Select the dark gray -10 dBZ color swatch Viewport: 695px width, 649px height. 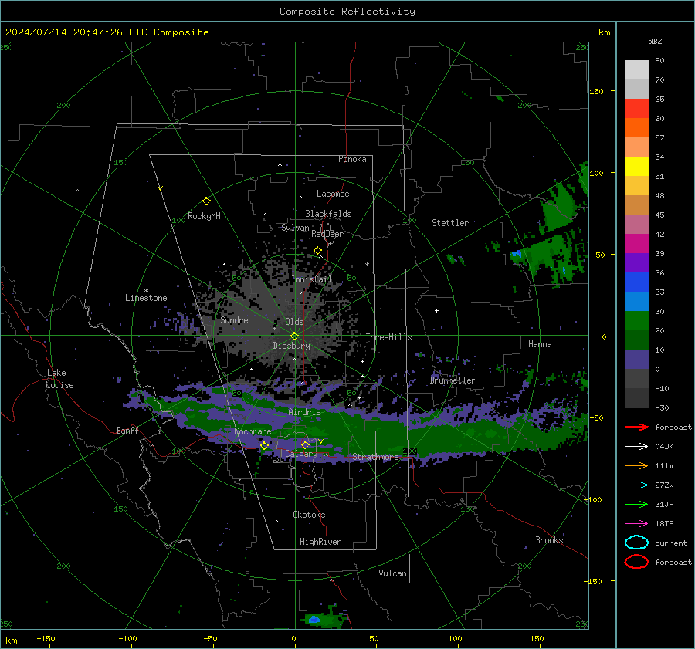pos(636,397)
